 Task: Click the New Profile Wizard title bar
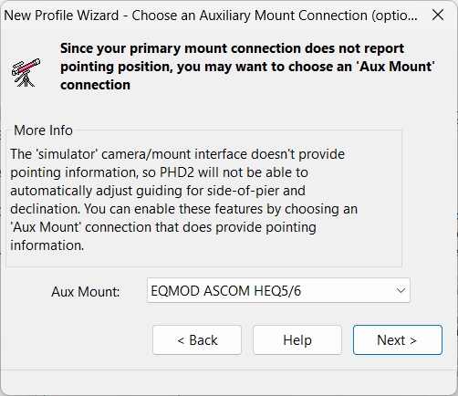coord(211,16)
